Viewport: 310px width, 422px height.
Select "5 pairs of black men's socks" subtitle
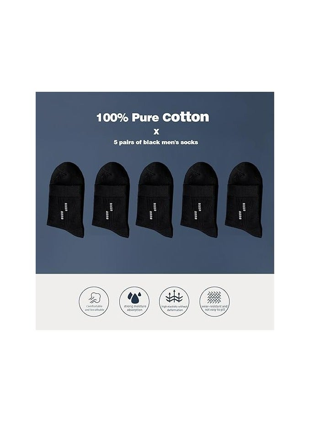click(155, 142)
